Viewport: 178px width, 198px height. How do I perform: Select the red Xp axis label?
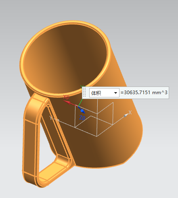(x=66, y=97)
